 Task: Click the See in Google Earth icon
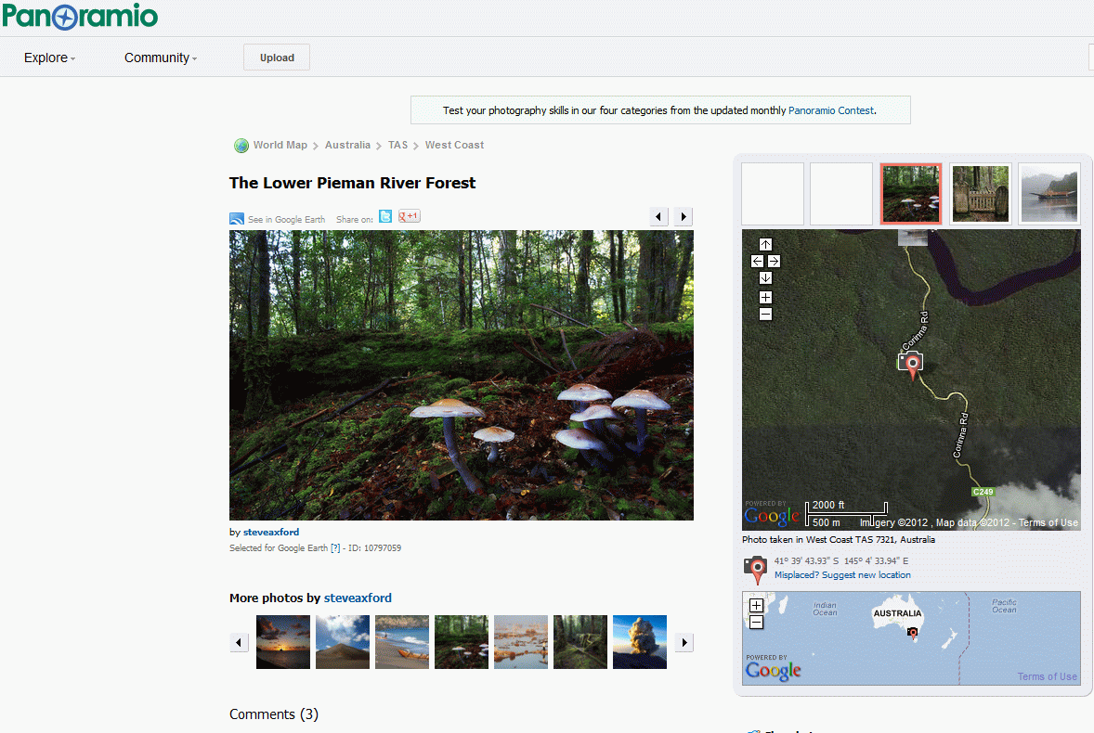tap(237, 218)
